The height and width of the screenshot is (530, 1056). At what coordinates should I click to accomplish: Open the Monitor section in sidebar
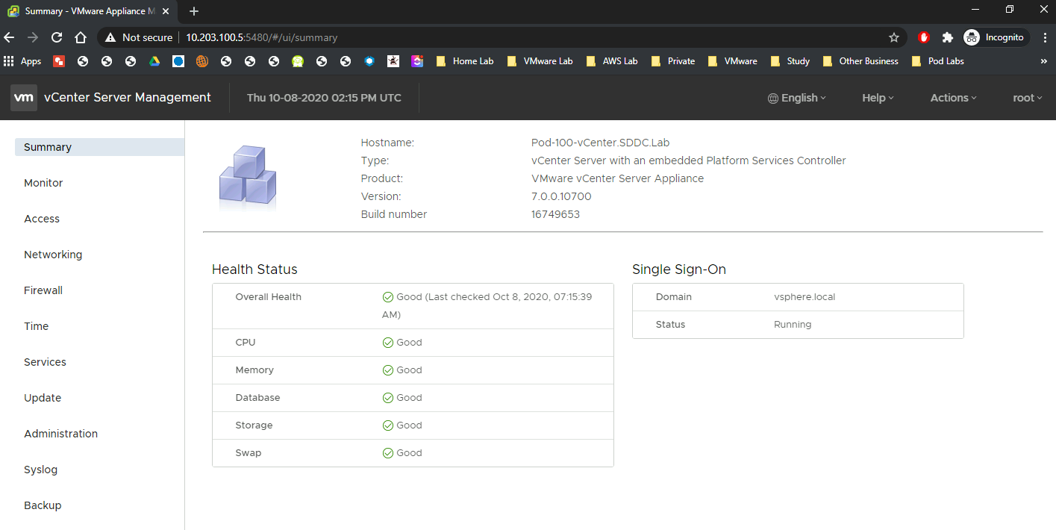point(43,183)
